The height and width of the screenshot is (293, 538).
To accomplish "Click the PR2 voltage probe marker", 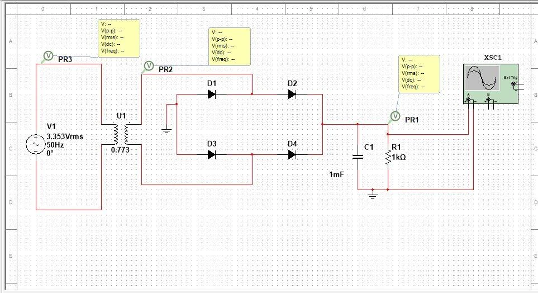I will [x=149, y=65].
